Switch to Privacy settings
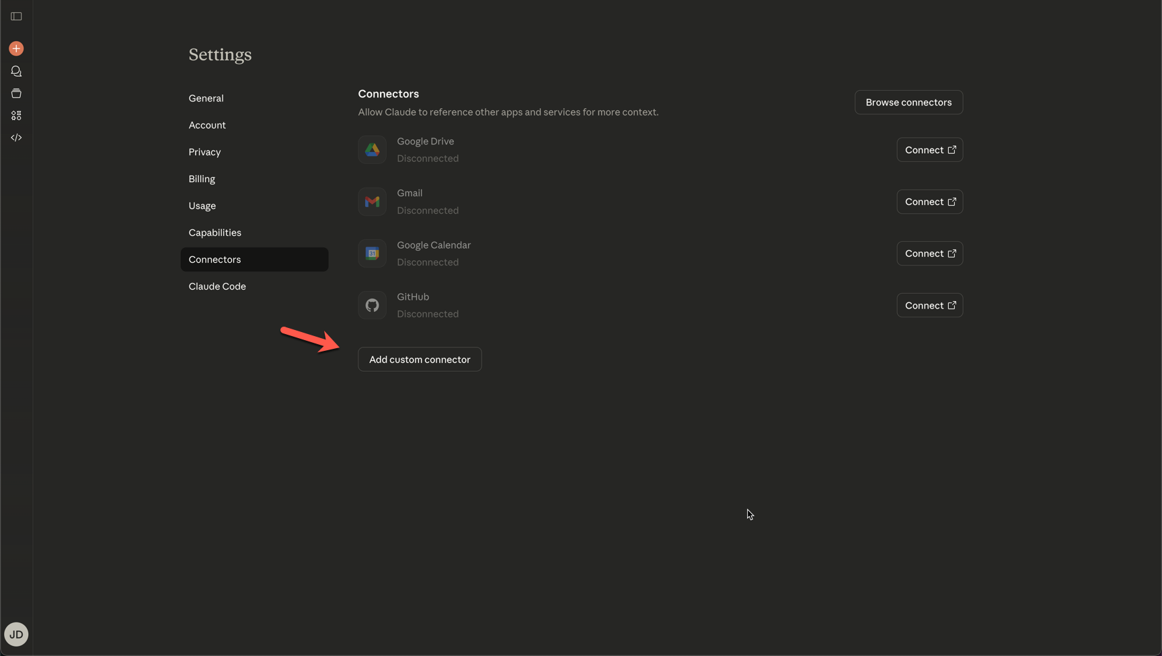This screenshot has width=1162, height=656. click(x=204, y=152)
